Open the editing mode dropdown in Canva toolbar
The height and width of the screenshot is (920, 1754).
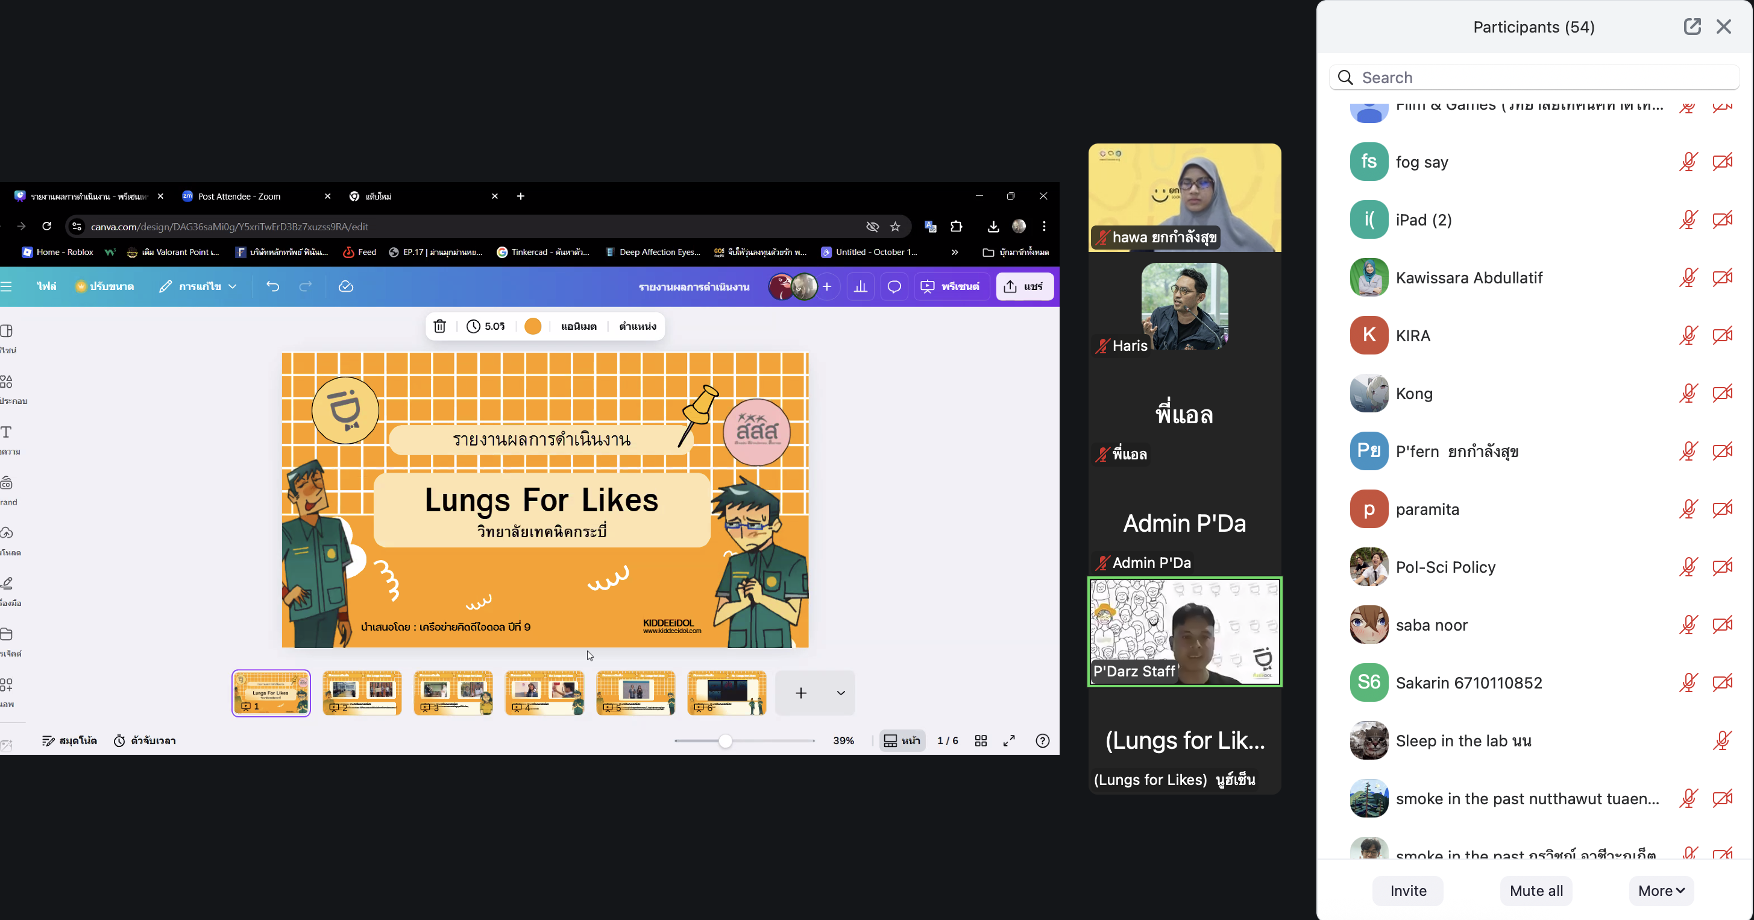click(198, 287)
